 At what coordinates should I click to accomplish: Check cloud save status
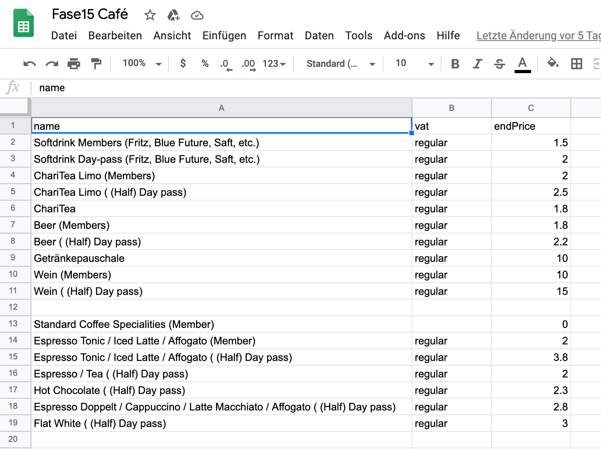click(197, 15)
